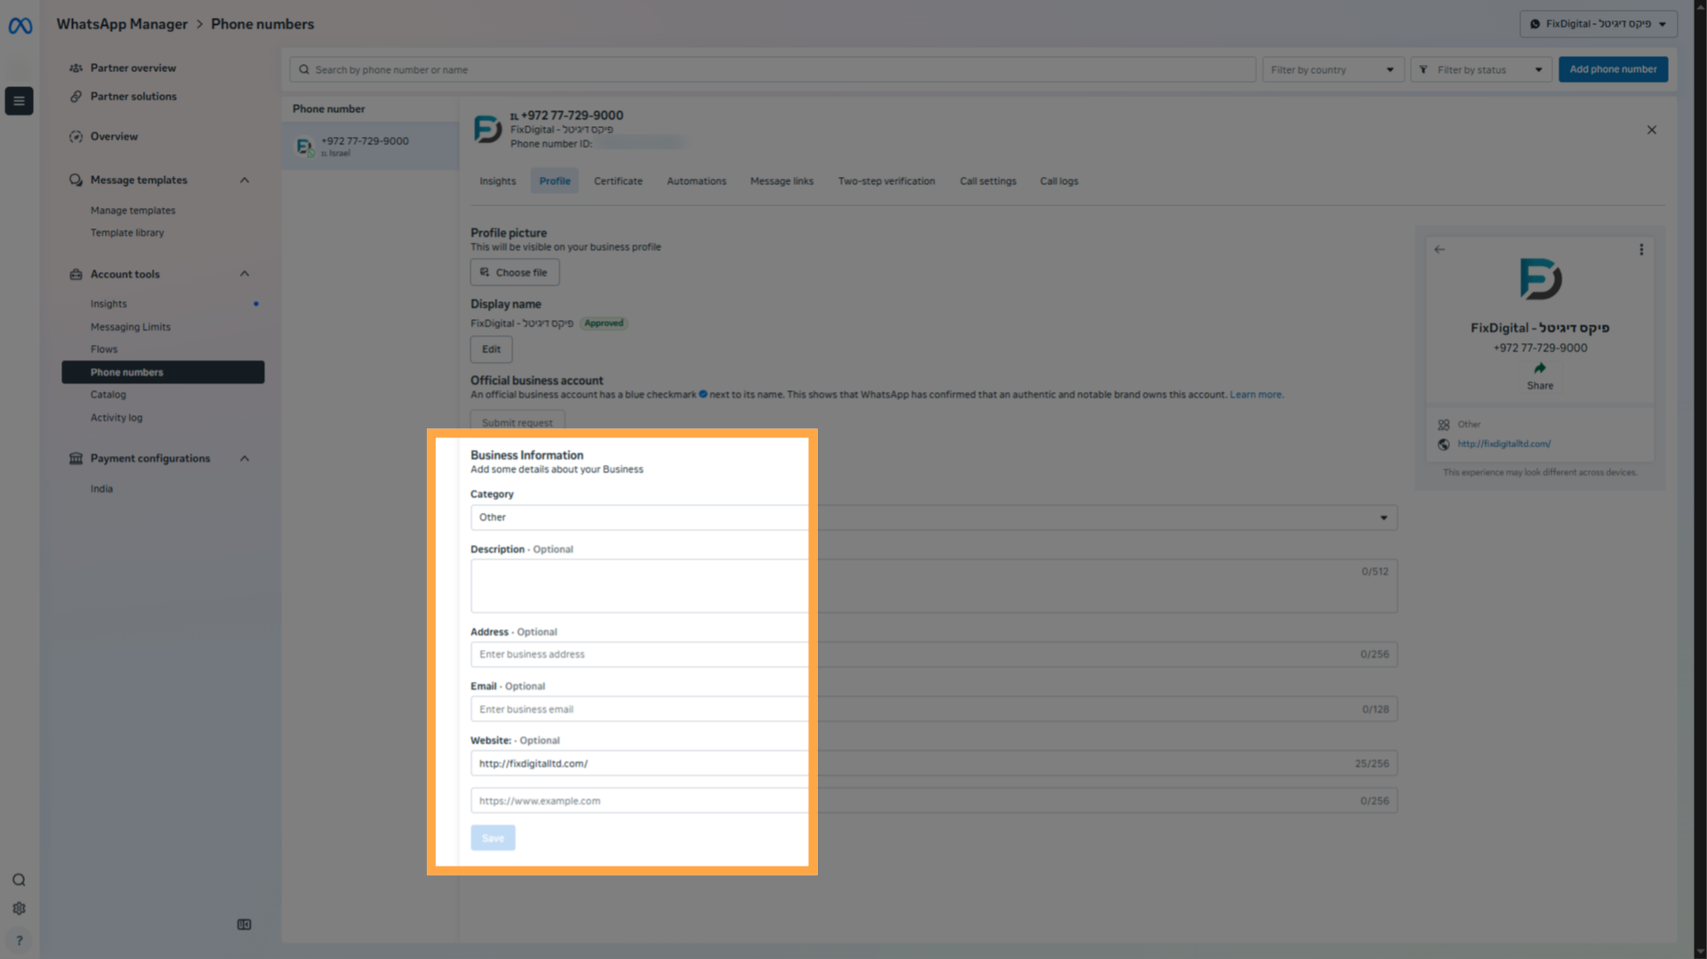Click the Partner solutions link icon
1707x959 pixels.
(76, 97)
